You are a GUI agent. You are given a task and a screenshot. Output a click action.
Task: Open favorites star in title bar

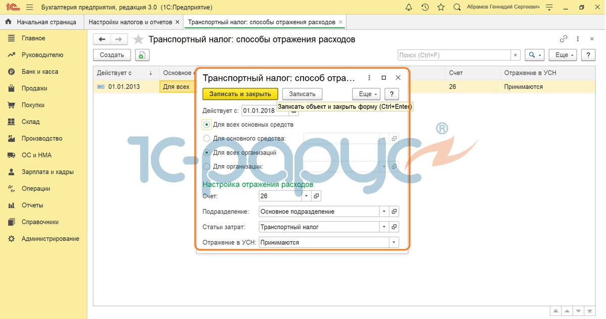pyautogui.click(x=441, y=8)
